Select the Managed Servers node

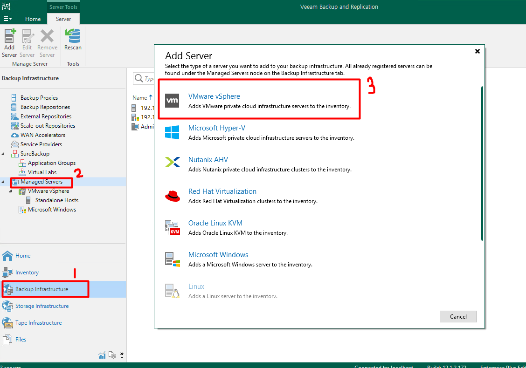[41, 182]
